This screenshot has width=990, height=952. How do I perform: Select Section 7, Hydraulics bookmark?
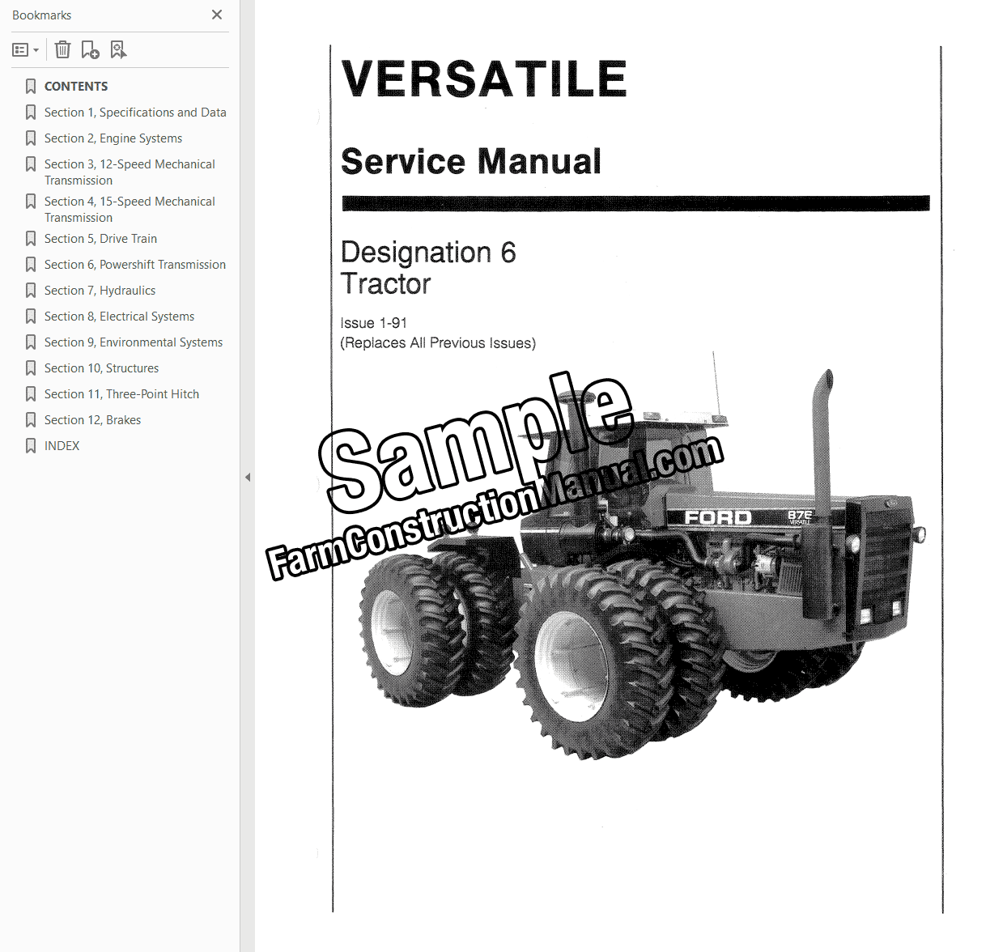(x=100, y=291)
